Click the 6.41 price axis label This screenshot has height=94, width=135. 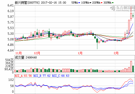pos(11,5)
